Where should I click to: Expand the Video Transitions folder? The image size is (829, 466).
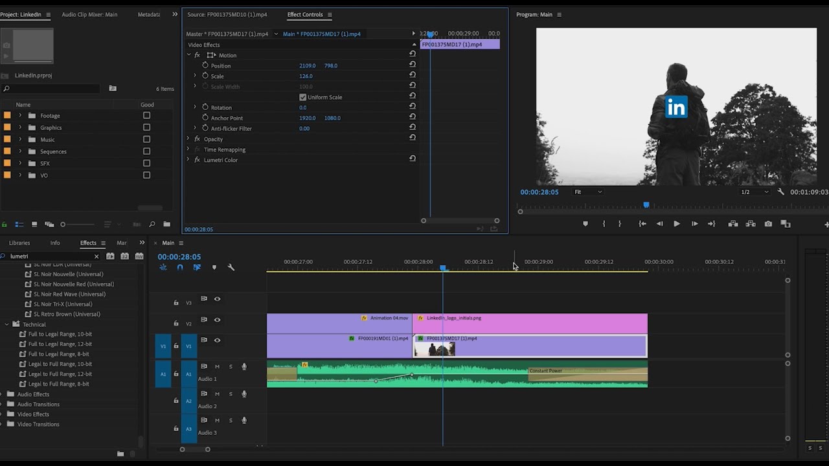[3, 424]
